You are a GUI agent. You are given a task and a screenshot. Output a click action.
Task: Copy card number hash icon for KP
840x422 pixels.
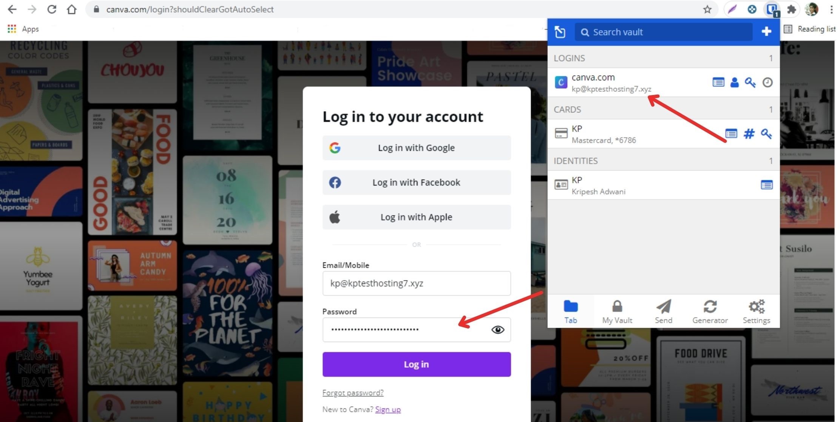click(749, 134)
